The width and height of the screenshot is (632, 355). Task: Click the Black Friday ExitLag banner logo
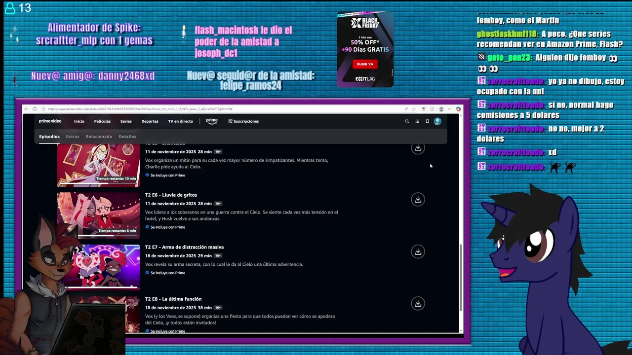tap(365, 23)
